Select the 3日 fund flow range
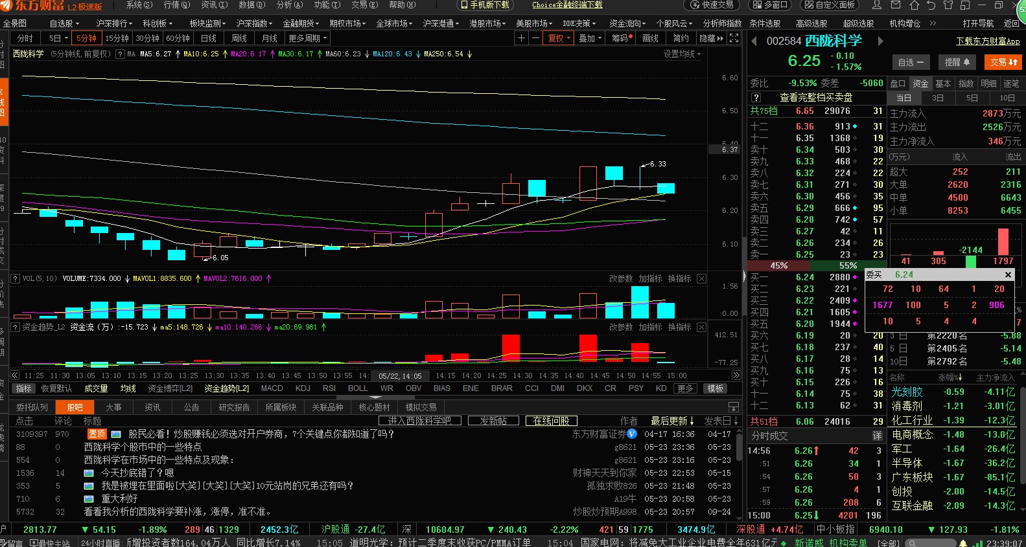The width and height of the screenshot is (1026, 547). coord(938,98)
